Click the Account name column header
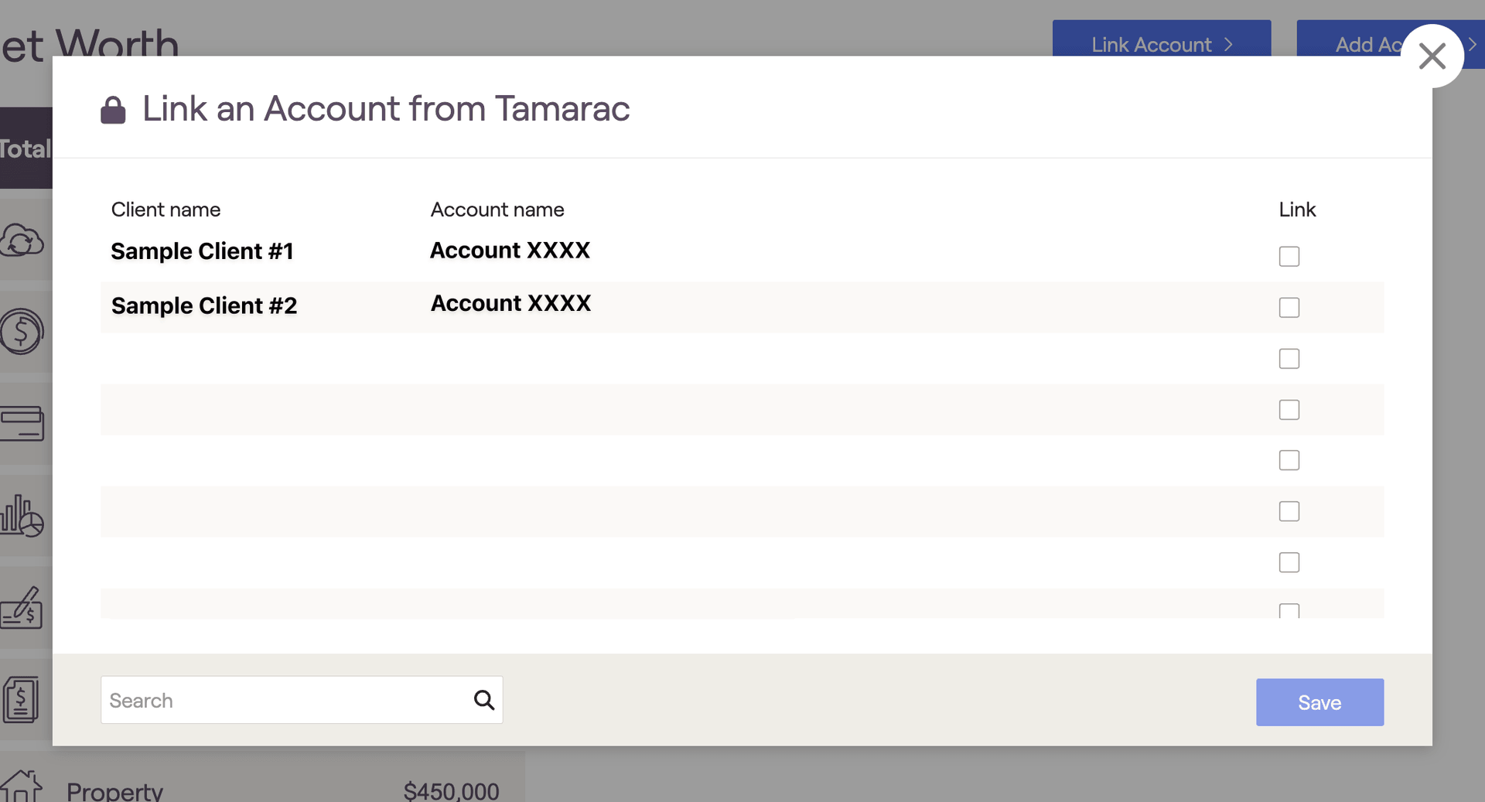 click(497, 210)
